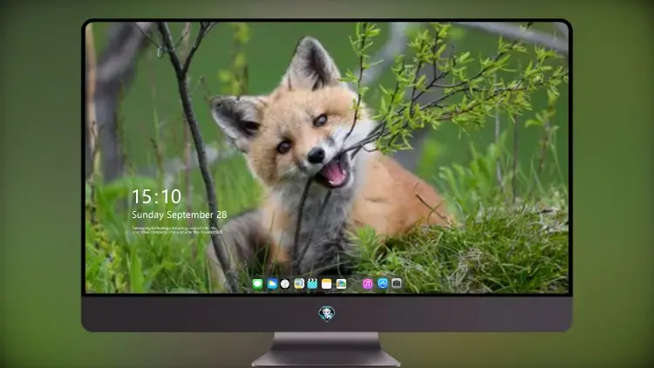Click the 15:10 clock widget

(x=156, y=196)
